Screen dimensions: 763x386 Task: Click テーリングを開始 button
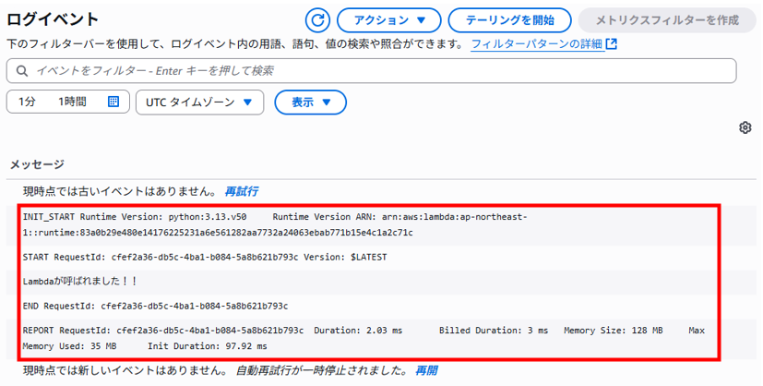[509, 20]
